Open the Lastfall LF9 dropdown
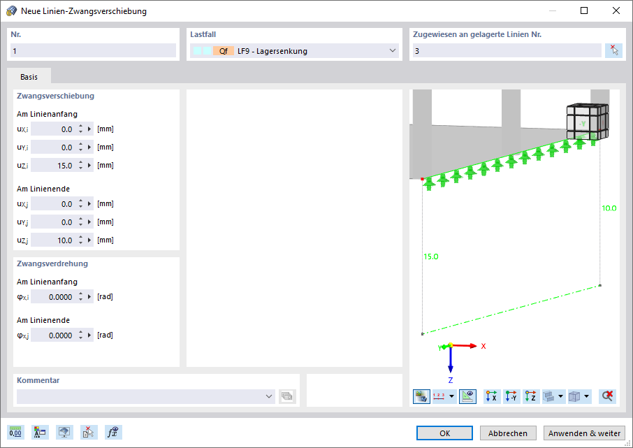 [x=294, y=50]
